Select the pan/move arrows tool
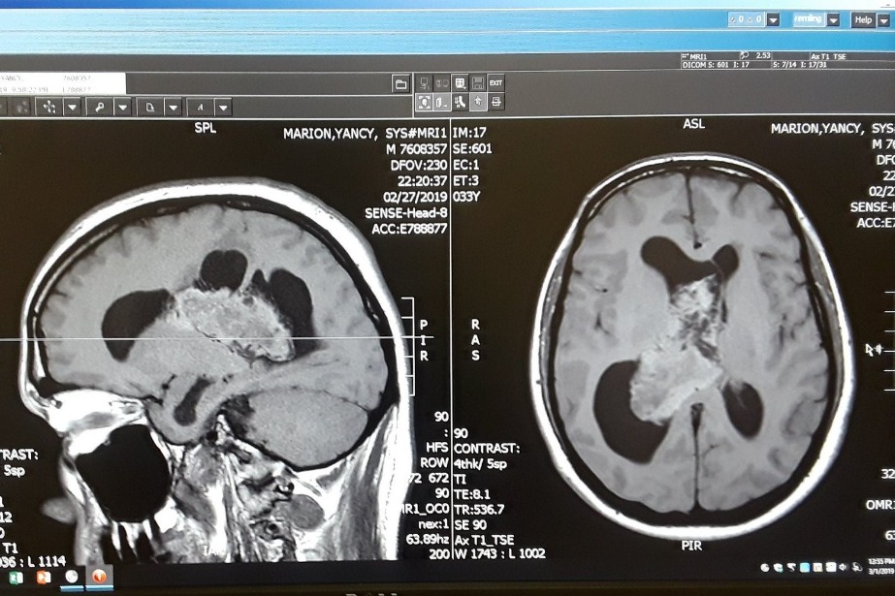Screen dimensions: 895x596 pos(48,108)
